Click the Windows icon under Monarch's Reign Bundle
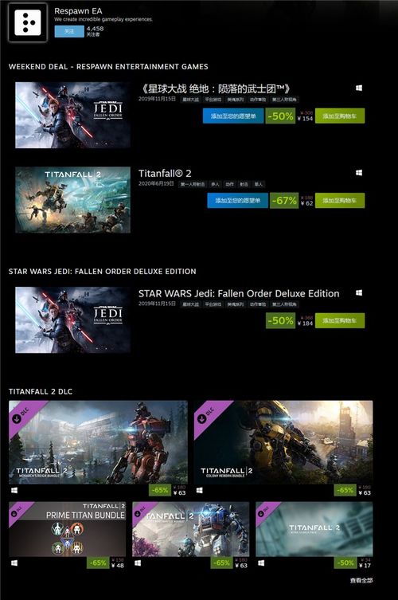398x600 pixels. click(14, 490)
